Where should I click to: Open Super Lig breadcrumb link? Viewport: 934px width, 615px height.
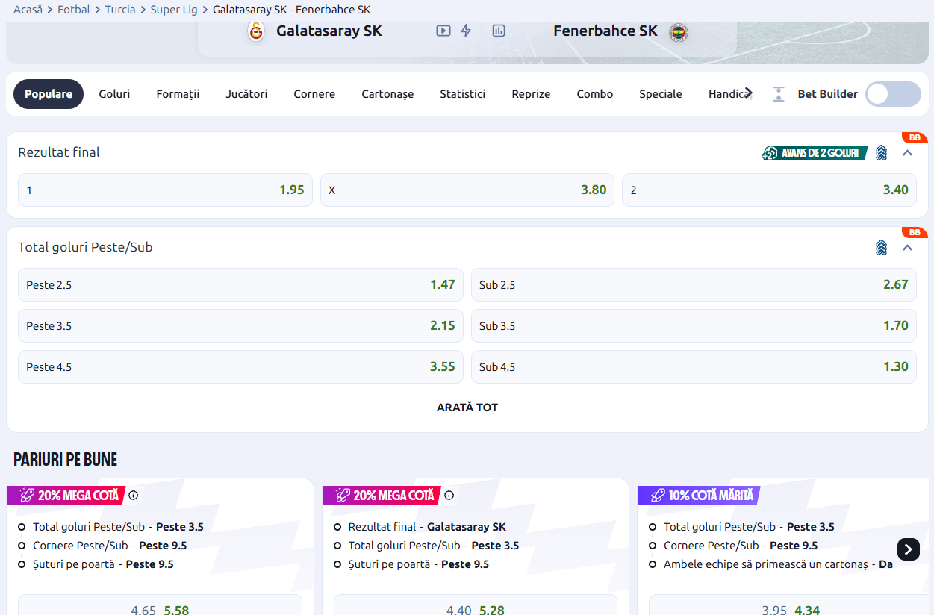click(174, 10)
